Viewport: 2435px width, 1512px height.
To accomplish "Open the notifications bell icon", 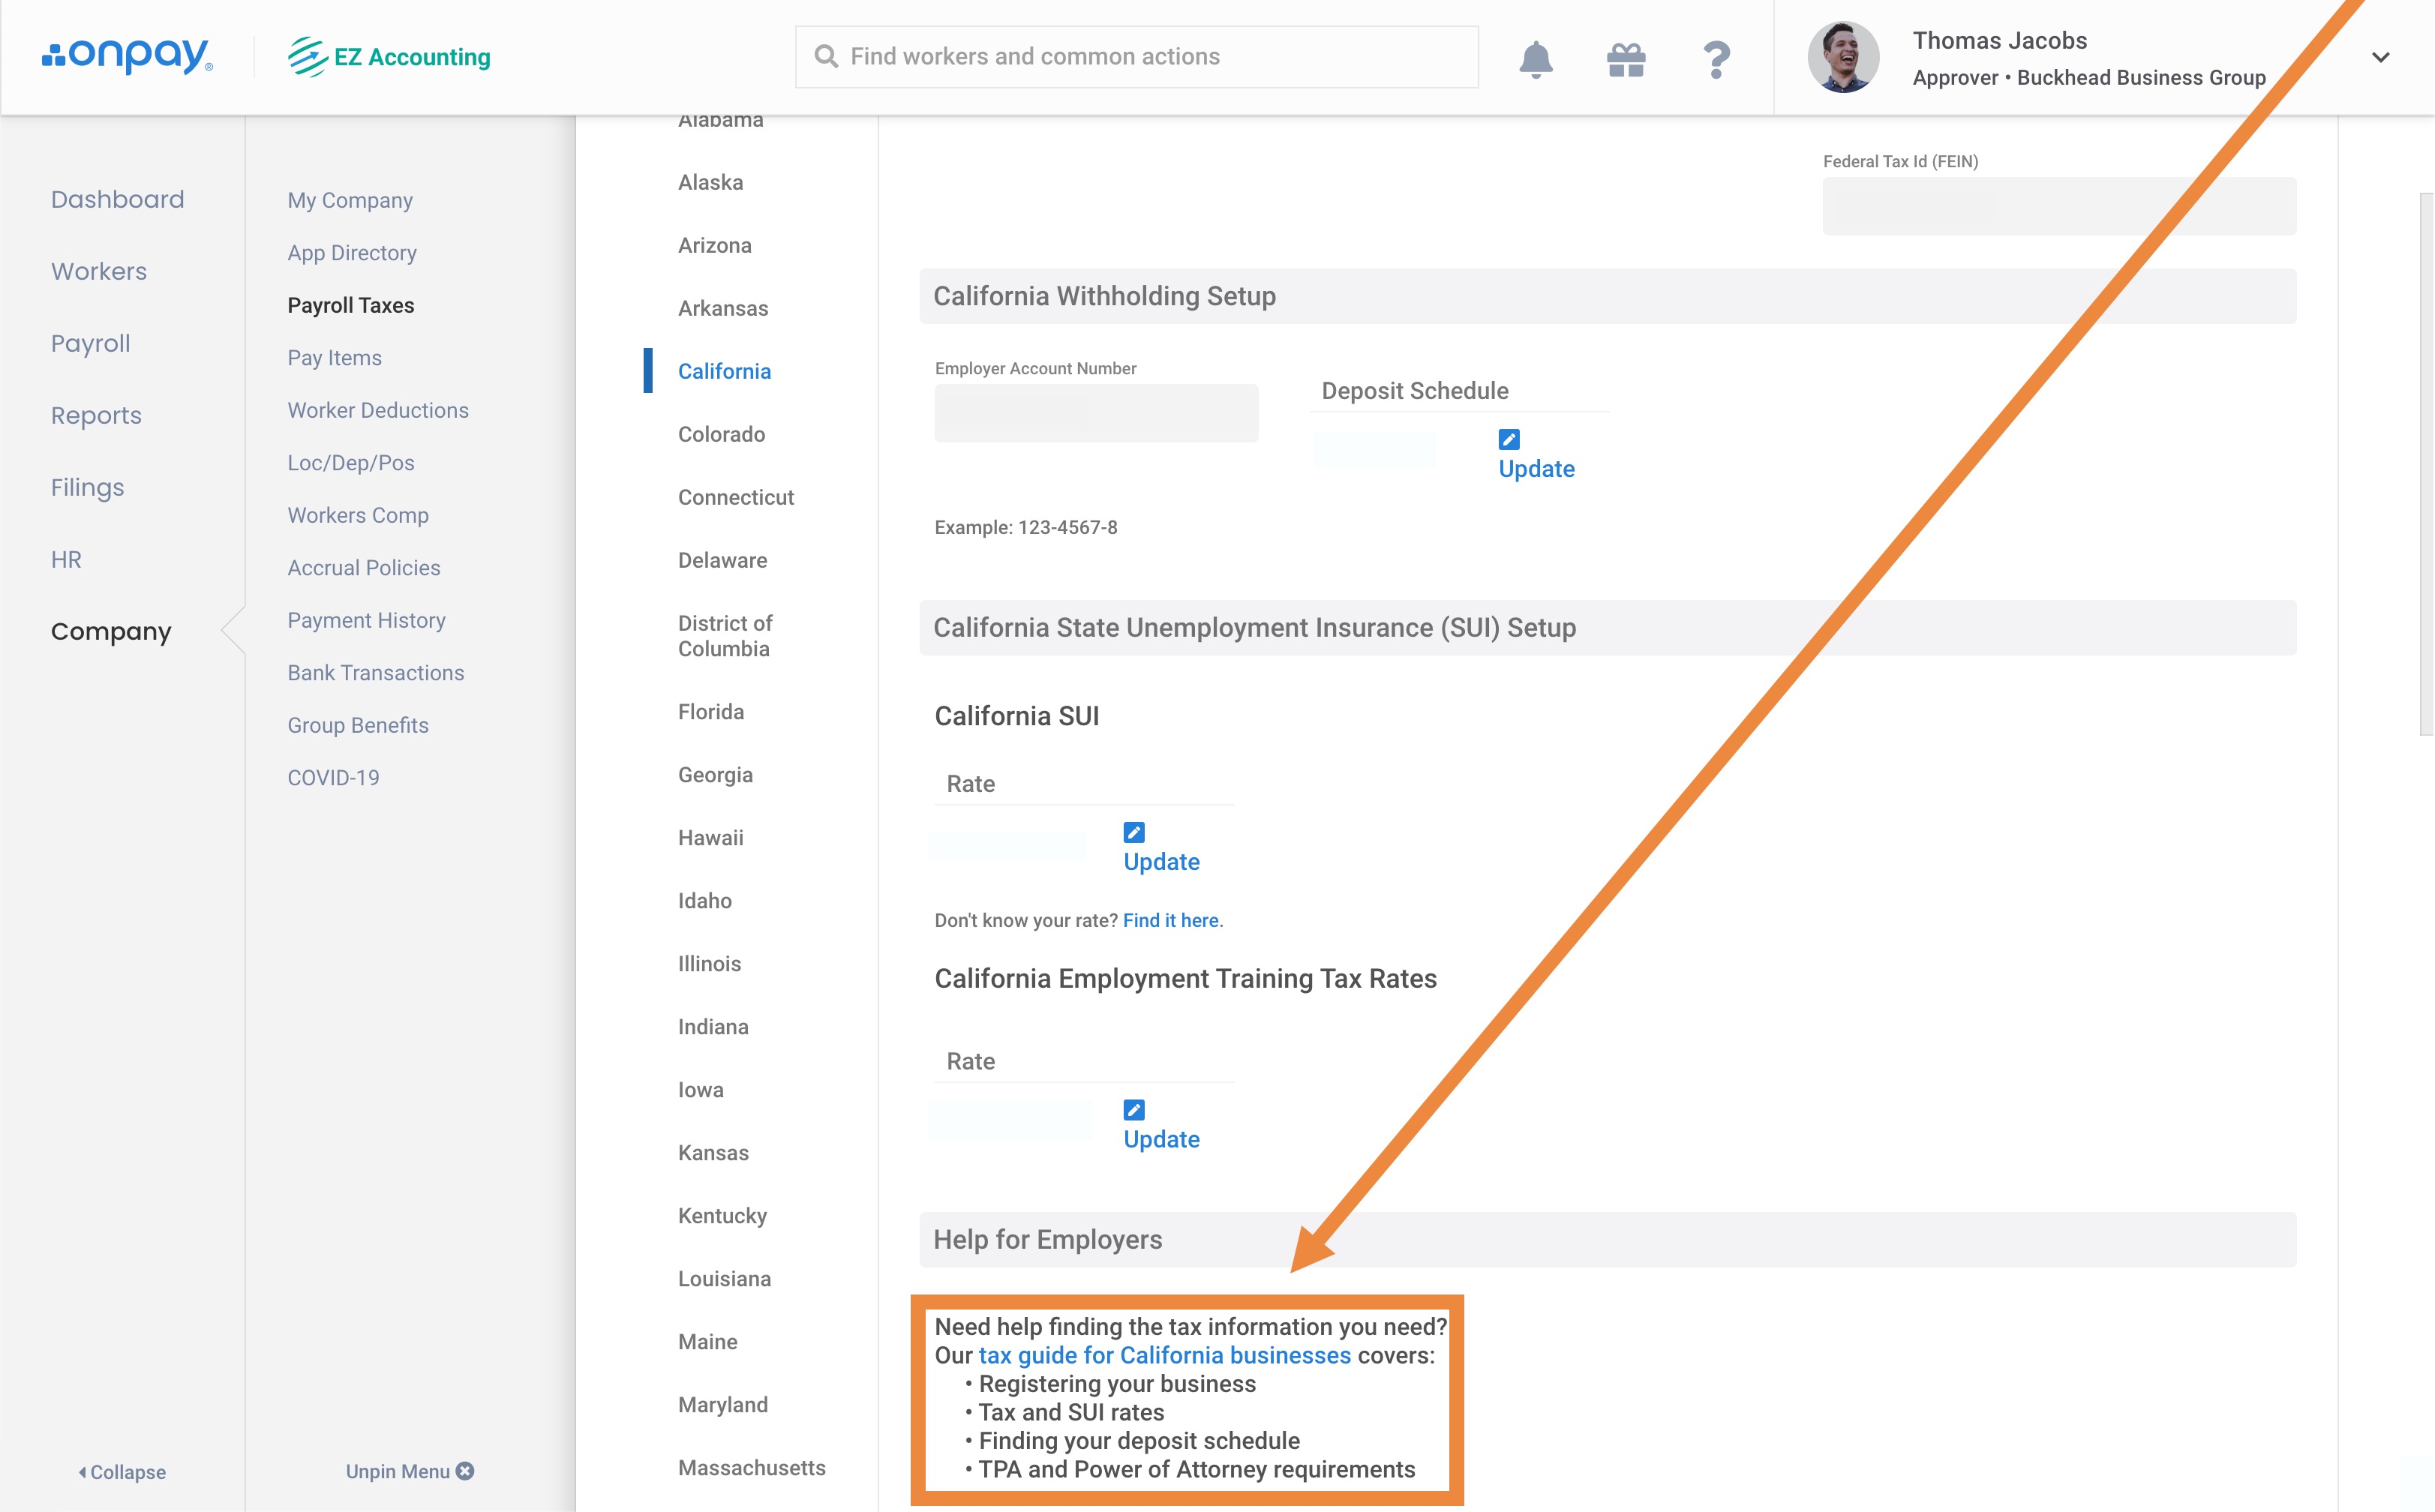I will (1535, 59).
